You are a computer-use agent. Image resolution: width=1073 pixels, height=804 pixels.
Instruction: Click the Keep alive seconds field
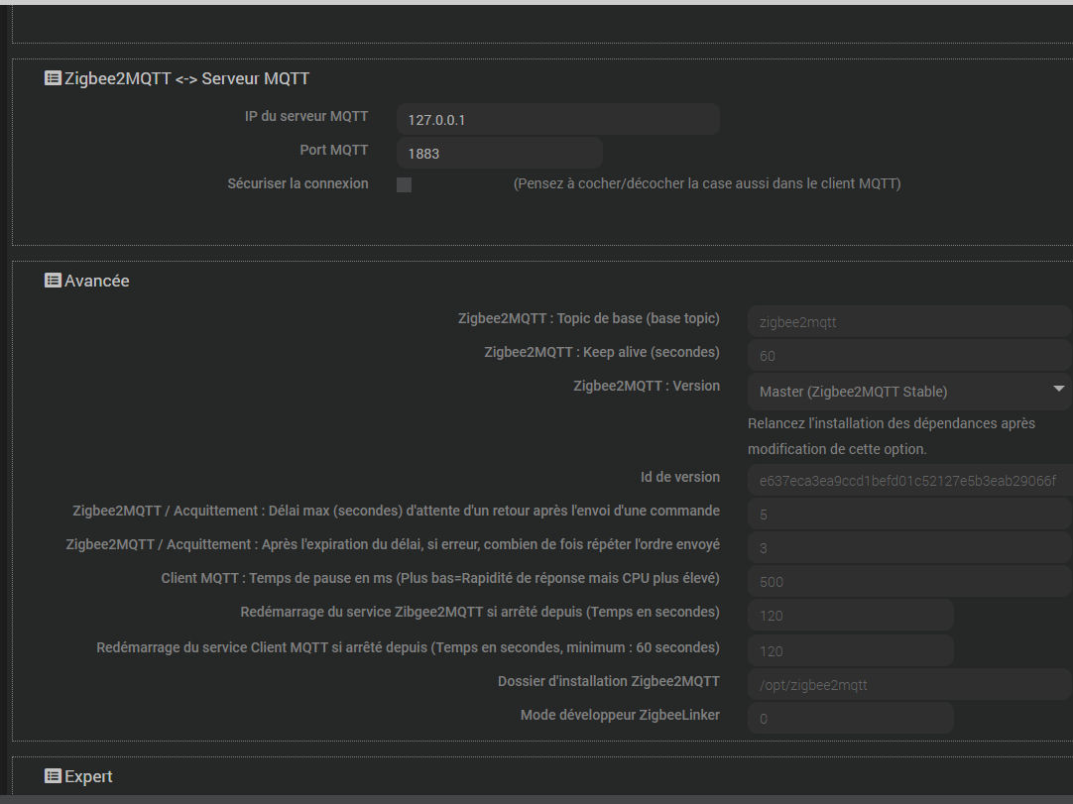[909, 355]
